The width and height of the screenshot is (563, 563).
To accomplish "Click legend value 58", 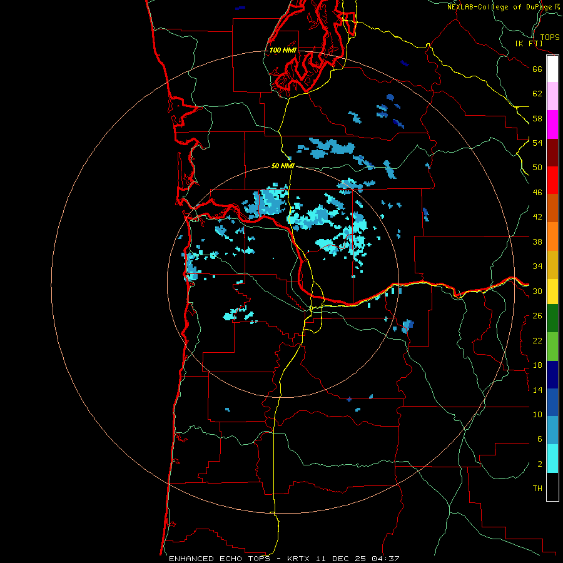I will click(x=537, y=118).
